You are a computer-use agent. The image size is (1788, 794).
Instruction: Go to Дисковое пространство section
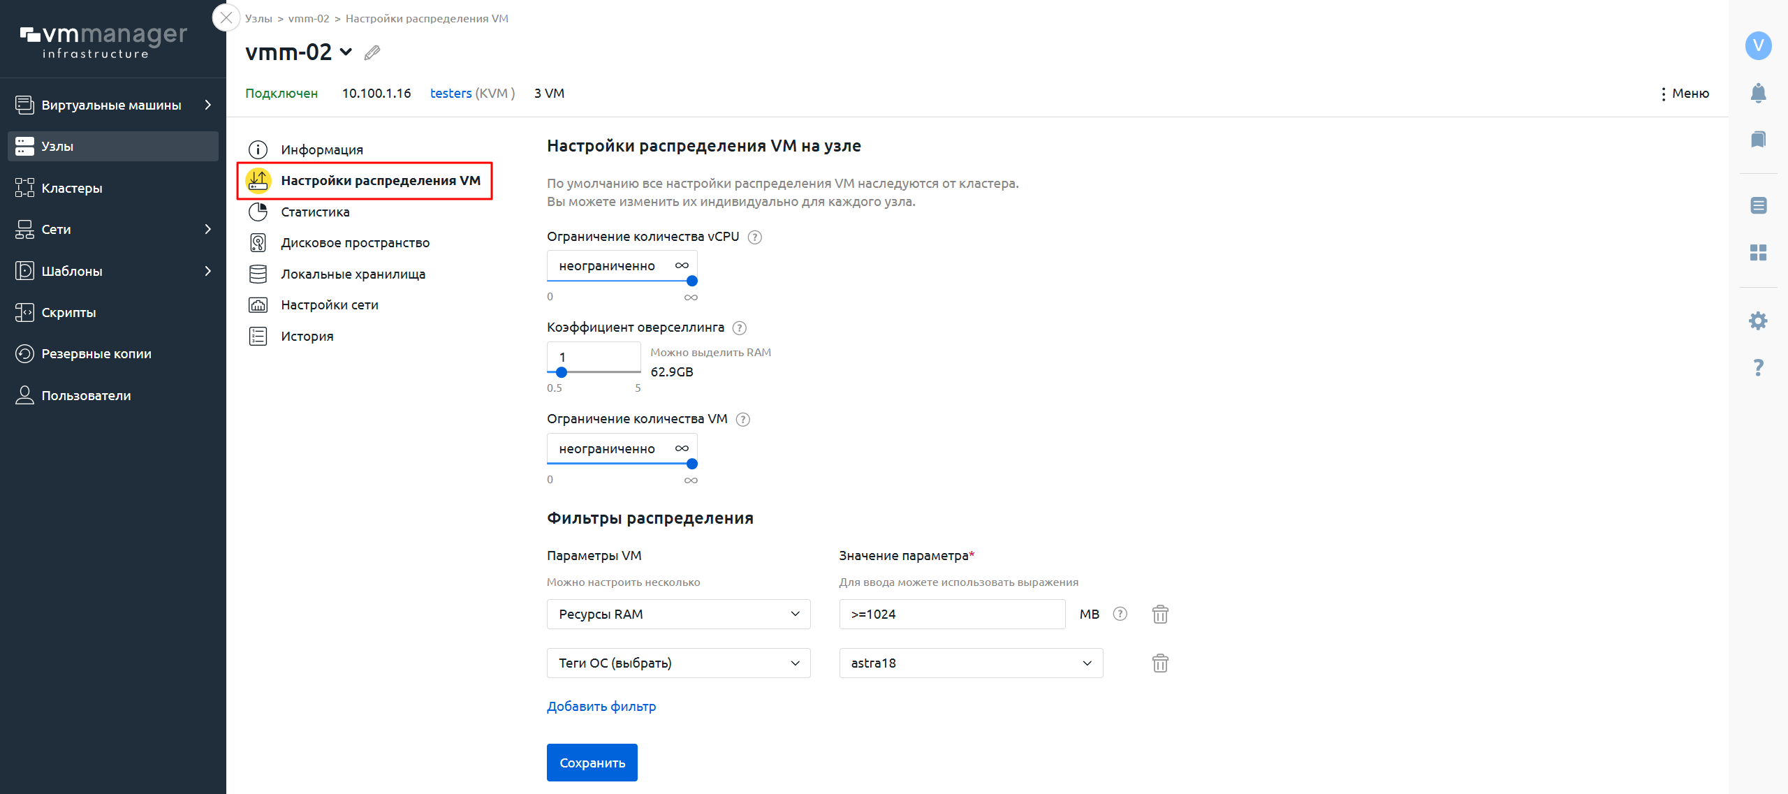pyautogui.click(x=355, y=243)
